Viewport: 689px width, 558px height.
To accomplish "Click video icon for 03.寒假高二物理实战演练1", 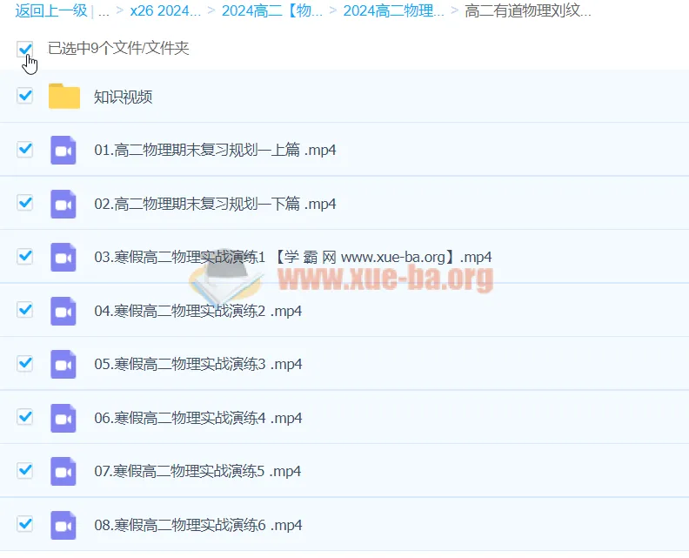I will coord(64,258).
